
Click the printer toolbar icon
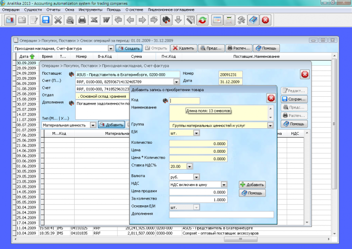[x=82, y=20]
